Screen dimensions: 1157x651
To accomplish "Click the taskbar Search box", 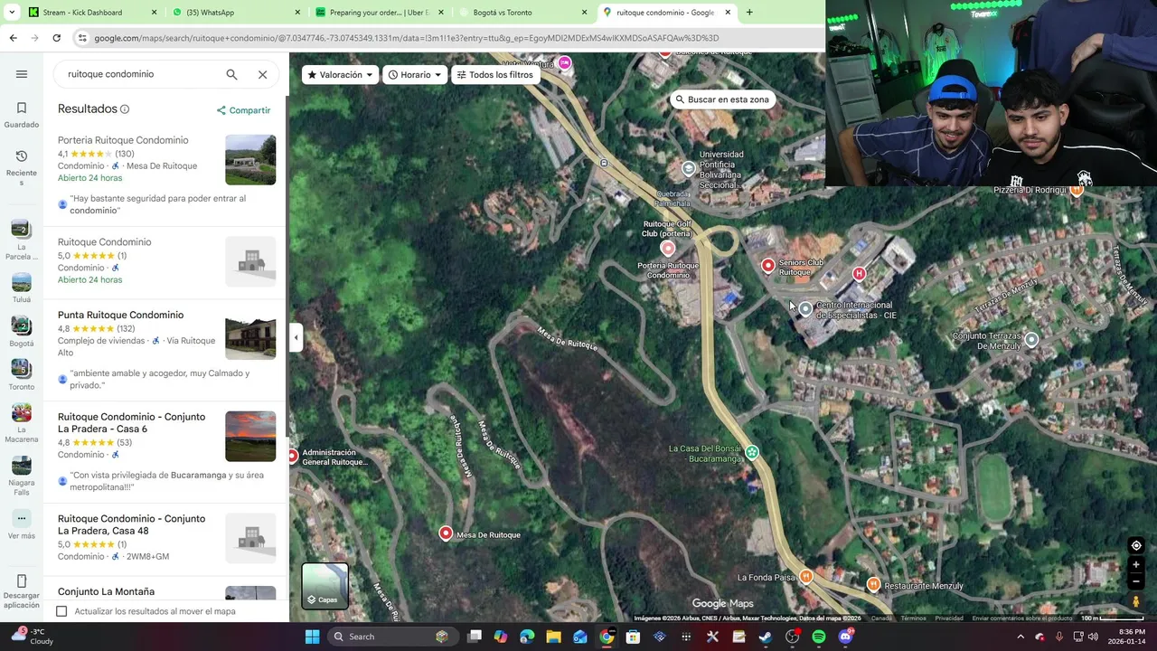I will coord(391,637).
